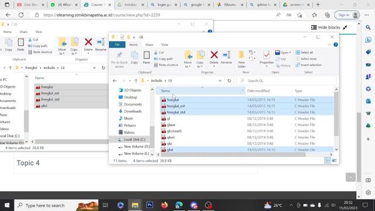The height and width of the screenshot is (211, 375).
Task: Open a new browser tab
Action: (x=318, y=5)
